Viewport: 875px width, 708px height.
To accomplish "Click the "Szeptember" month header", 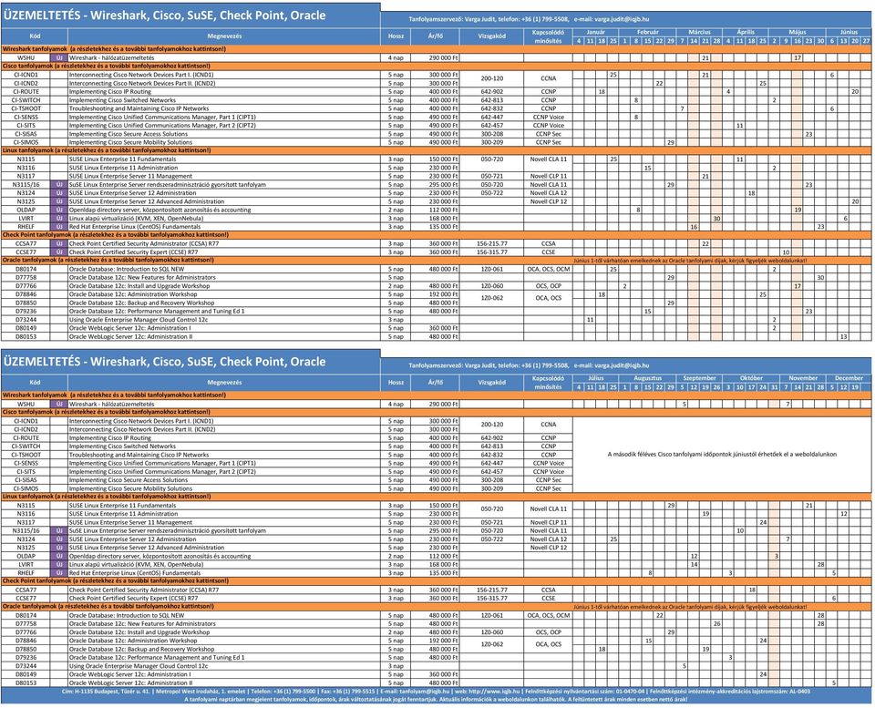I will click(x=699, y=378).
